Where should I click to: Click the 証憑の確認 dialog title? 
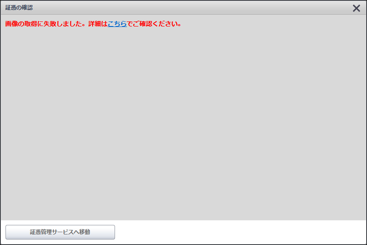point(19,8)
